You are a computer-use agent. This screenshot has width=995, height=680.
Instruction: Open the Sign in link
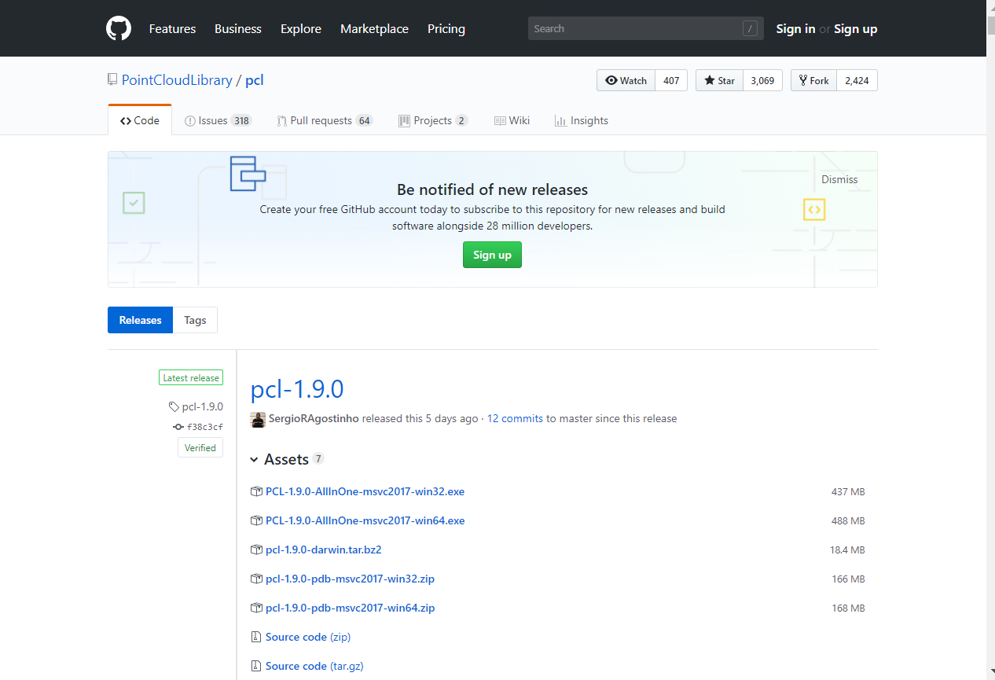(x=795, y=28)
